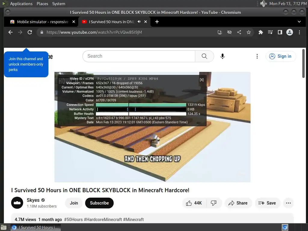The height and width of the screenshot is (231, 308).
Task: Expand the tab search chevron
Action: click(299, 22)
